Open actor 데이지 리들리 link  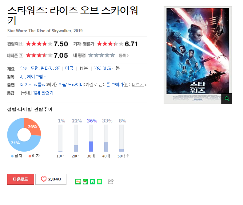coord(33,85)
